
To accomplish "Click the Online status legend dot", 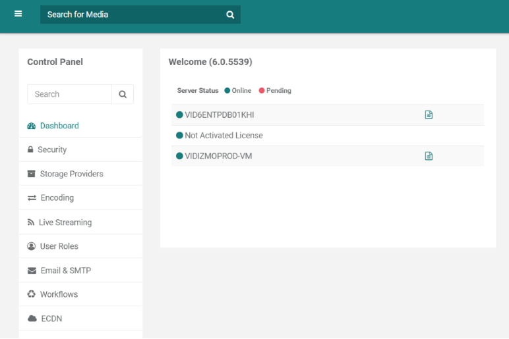I will pyautogui.click(x=227, y=91).
